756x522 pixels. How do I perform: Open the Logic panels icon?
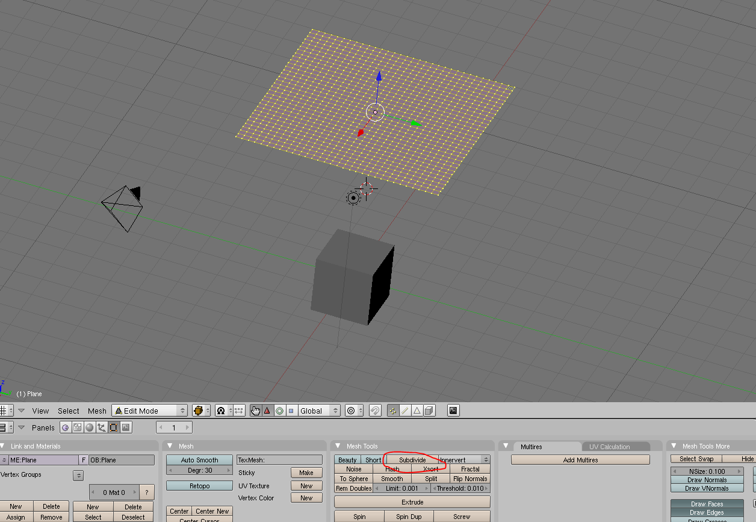click(x=65, y=427)
